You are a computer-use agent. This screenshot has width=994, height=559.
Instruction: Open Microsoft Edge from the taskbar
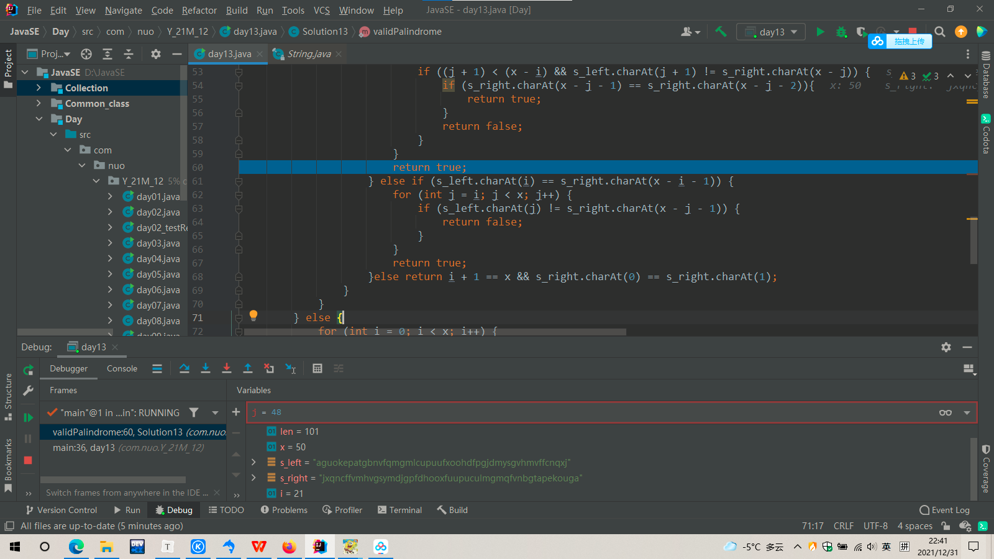click(76, 547)
